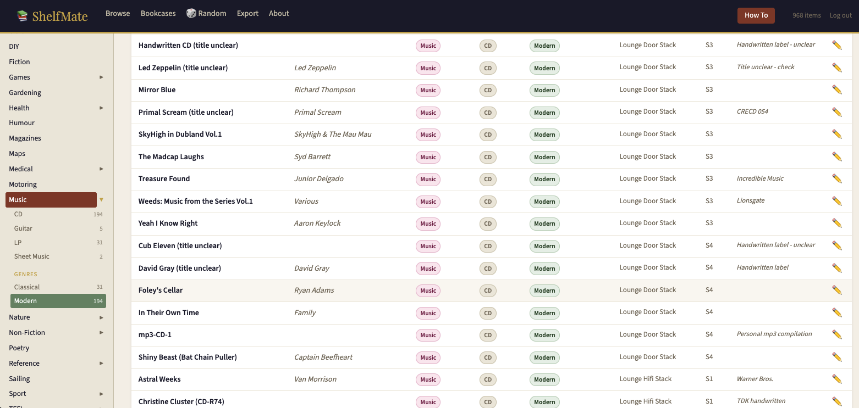Click the pencil icon for Astral Weeks

tap(837, 379)
